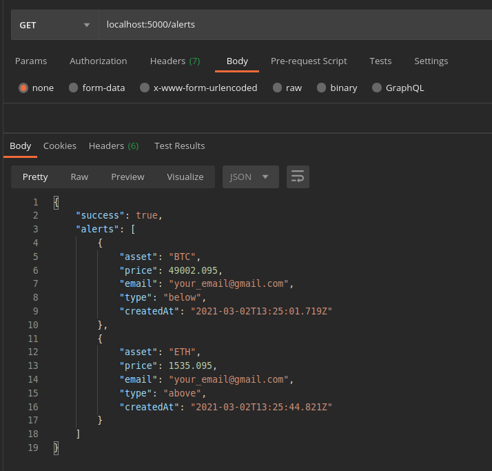View the Test Results tab
492x471 pixels.
coord(179,146)
